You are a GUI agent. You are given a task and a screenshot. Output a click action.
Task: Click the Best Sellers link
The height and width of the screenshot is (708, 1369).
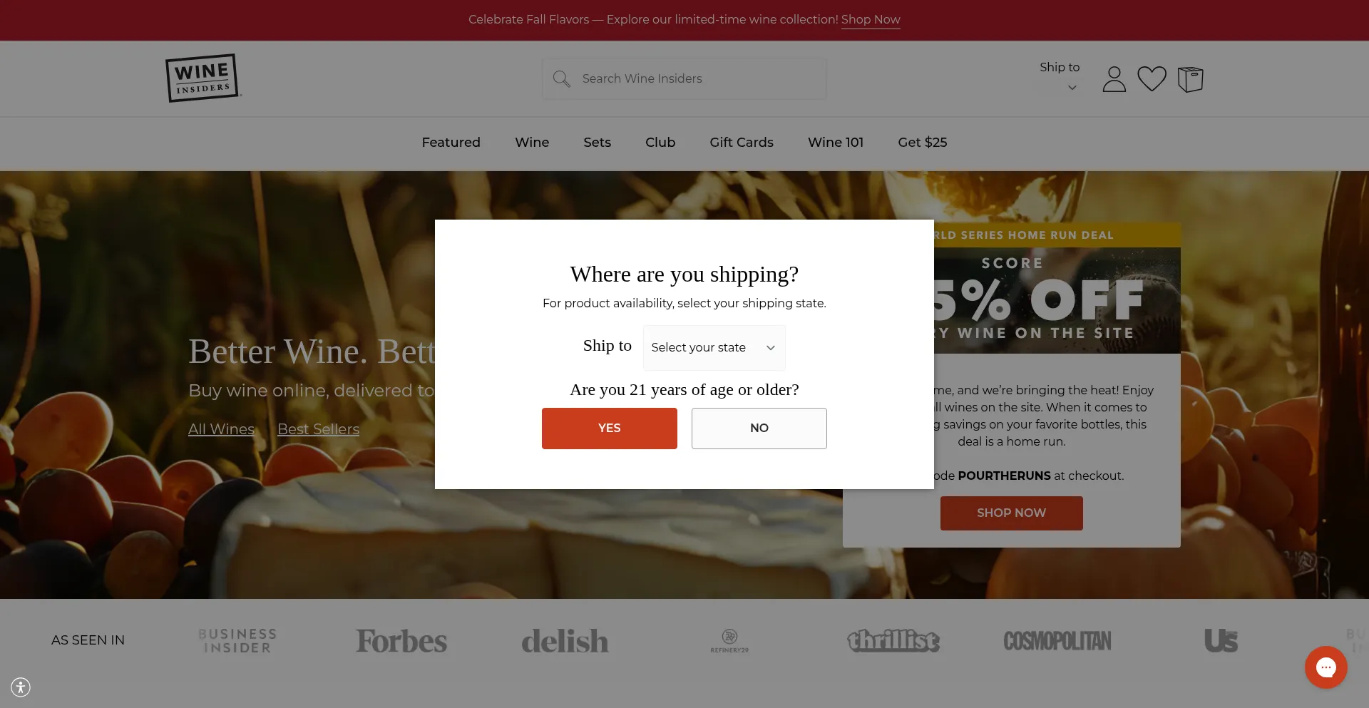click(x=318, y=429)
